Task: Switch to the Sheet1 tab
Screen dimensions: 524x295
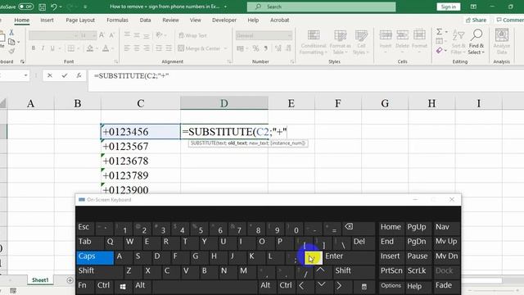Action: point(40,280)
